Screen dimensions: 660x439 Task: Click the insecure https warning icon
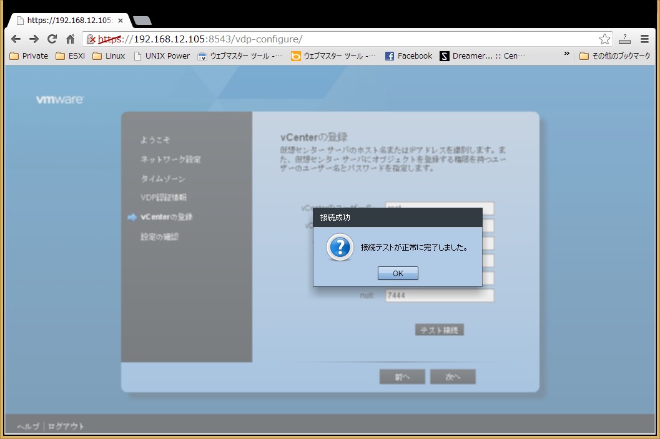tap(91, 39)
